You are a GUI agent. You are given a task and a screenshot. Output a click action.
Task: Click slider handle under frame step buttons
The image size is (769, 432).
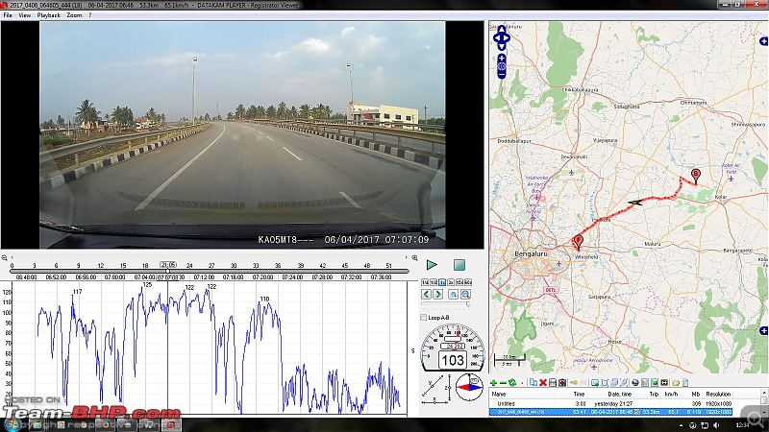pyautogui.click(x=468, y=304)
